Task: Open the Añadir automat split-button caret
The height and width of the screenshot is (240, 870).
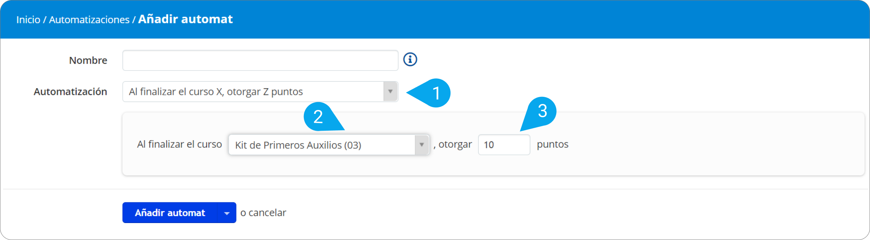Action: point(227,213)
